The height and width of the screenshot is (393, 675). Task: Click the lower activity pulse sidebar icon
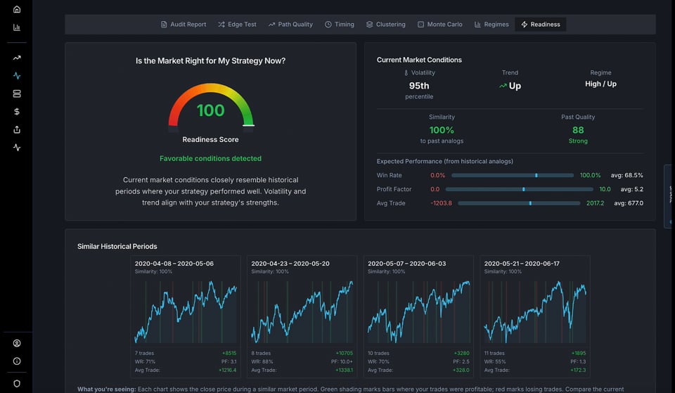17,148
